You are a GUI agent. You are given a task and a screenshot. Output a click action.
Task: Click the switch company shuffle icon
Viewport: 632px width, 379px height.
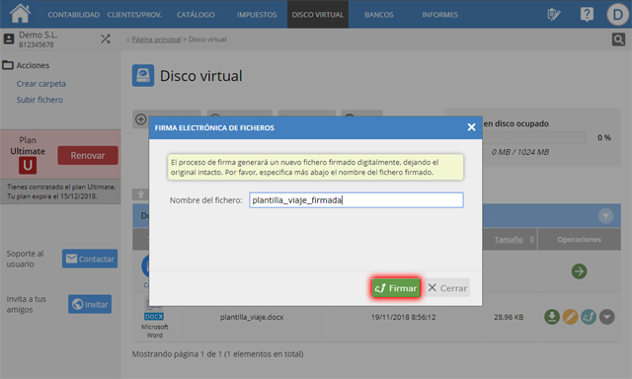pos(106,38)
